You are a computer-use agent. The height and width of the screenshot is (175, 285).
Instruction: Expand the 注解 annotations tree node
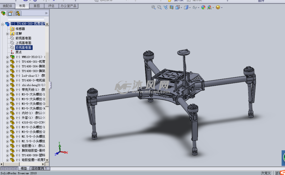(x=7, y=34)
